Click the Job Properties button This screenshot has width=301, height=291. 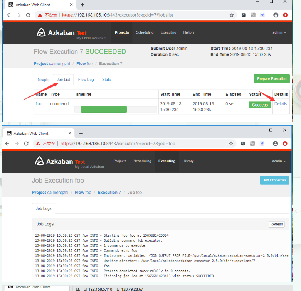point(274,180)
